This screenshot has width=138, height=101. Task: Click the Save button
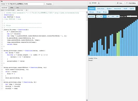[x=120, y=3]
